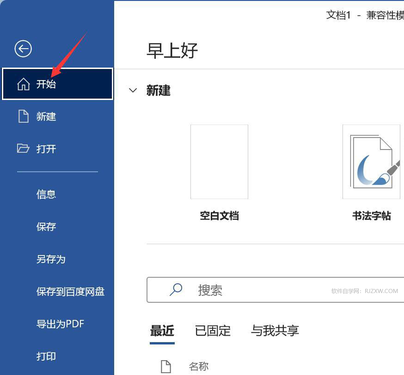404x375 pixels.
Task: Select 另存为 to save a copy
Action: 51,259
